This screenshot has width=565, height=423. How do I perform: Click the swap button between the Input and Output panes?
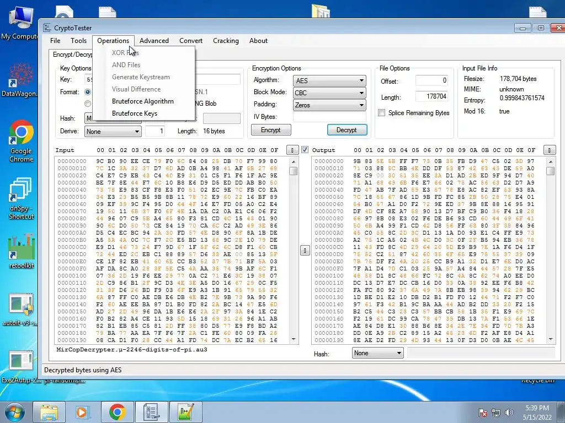[x=305, y=251]
